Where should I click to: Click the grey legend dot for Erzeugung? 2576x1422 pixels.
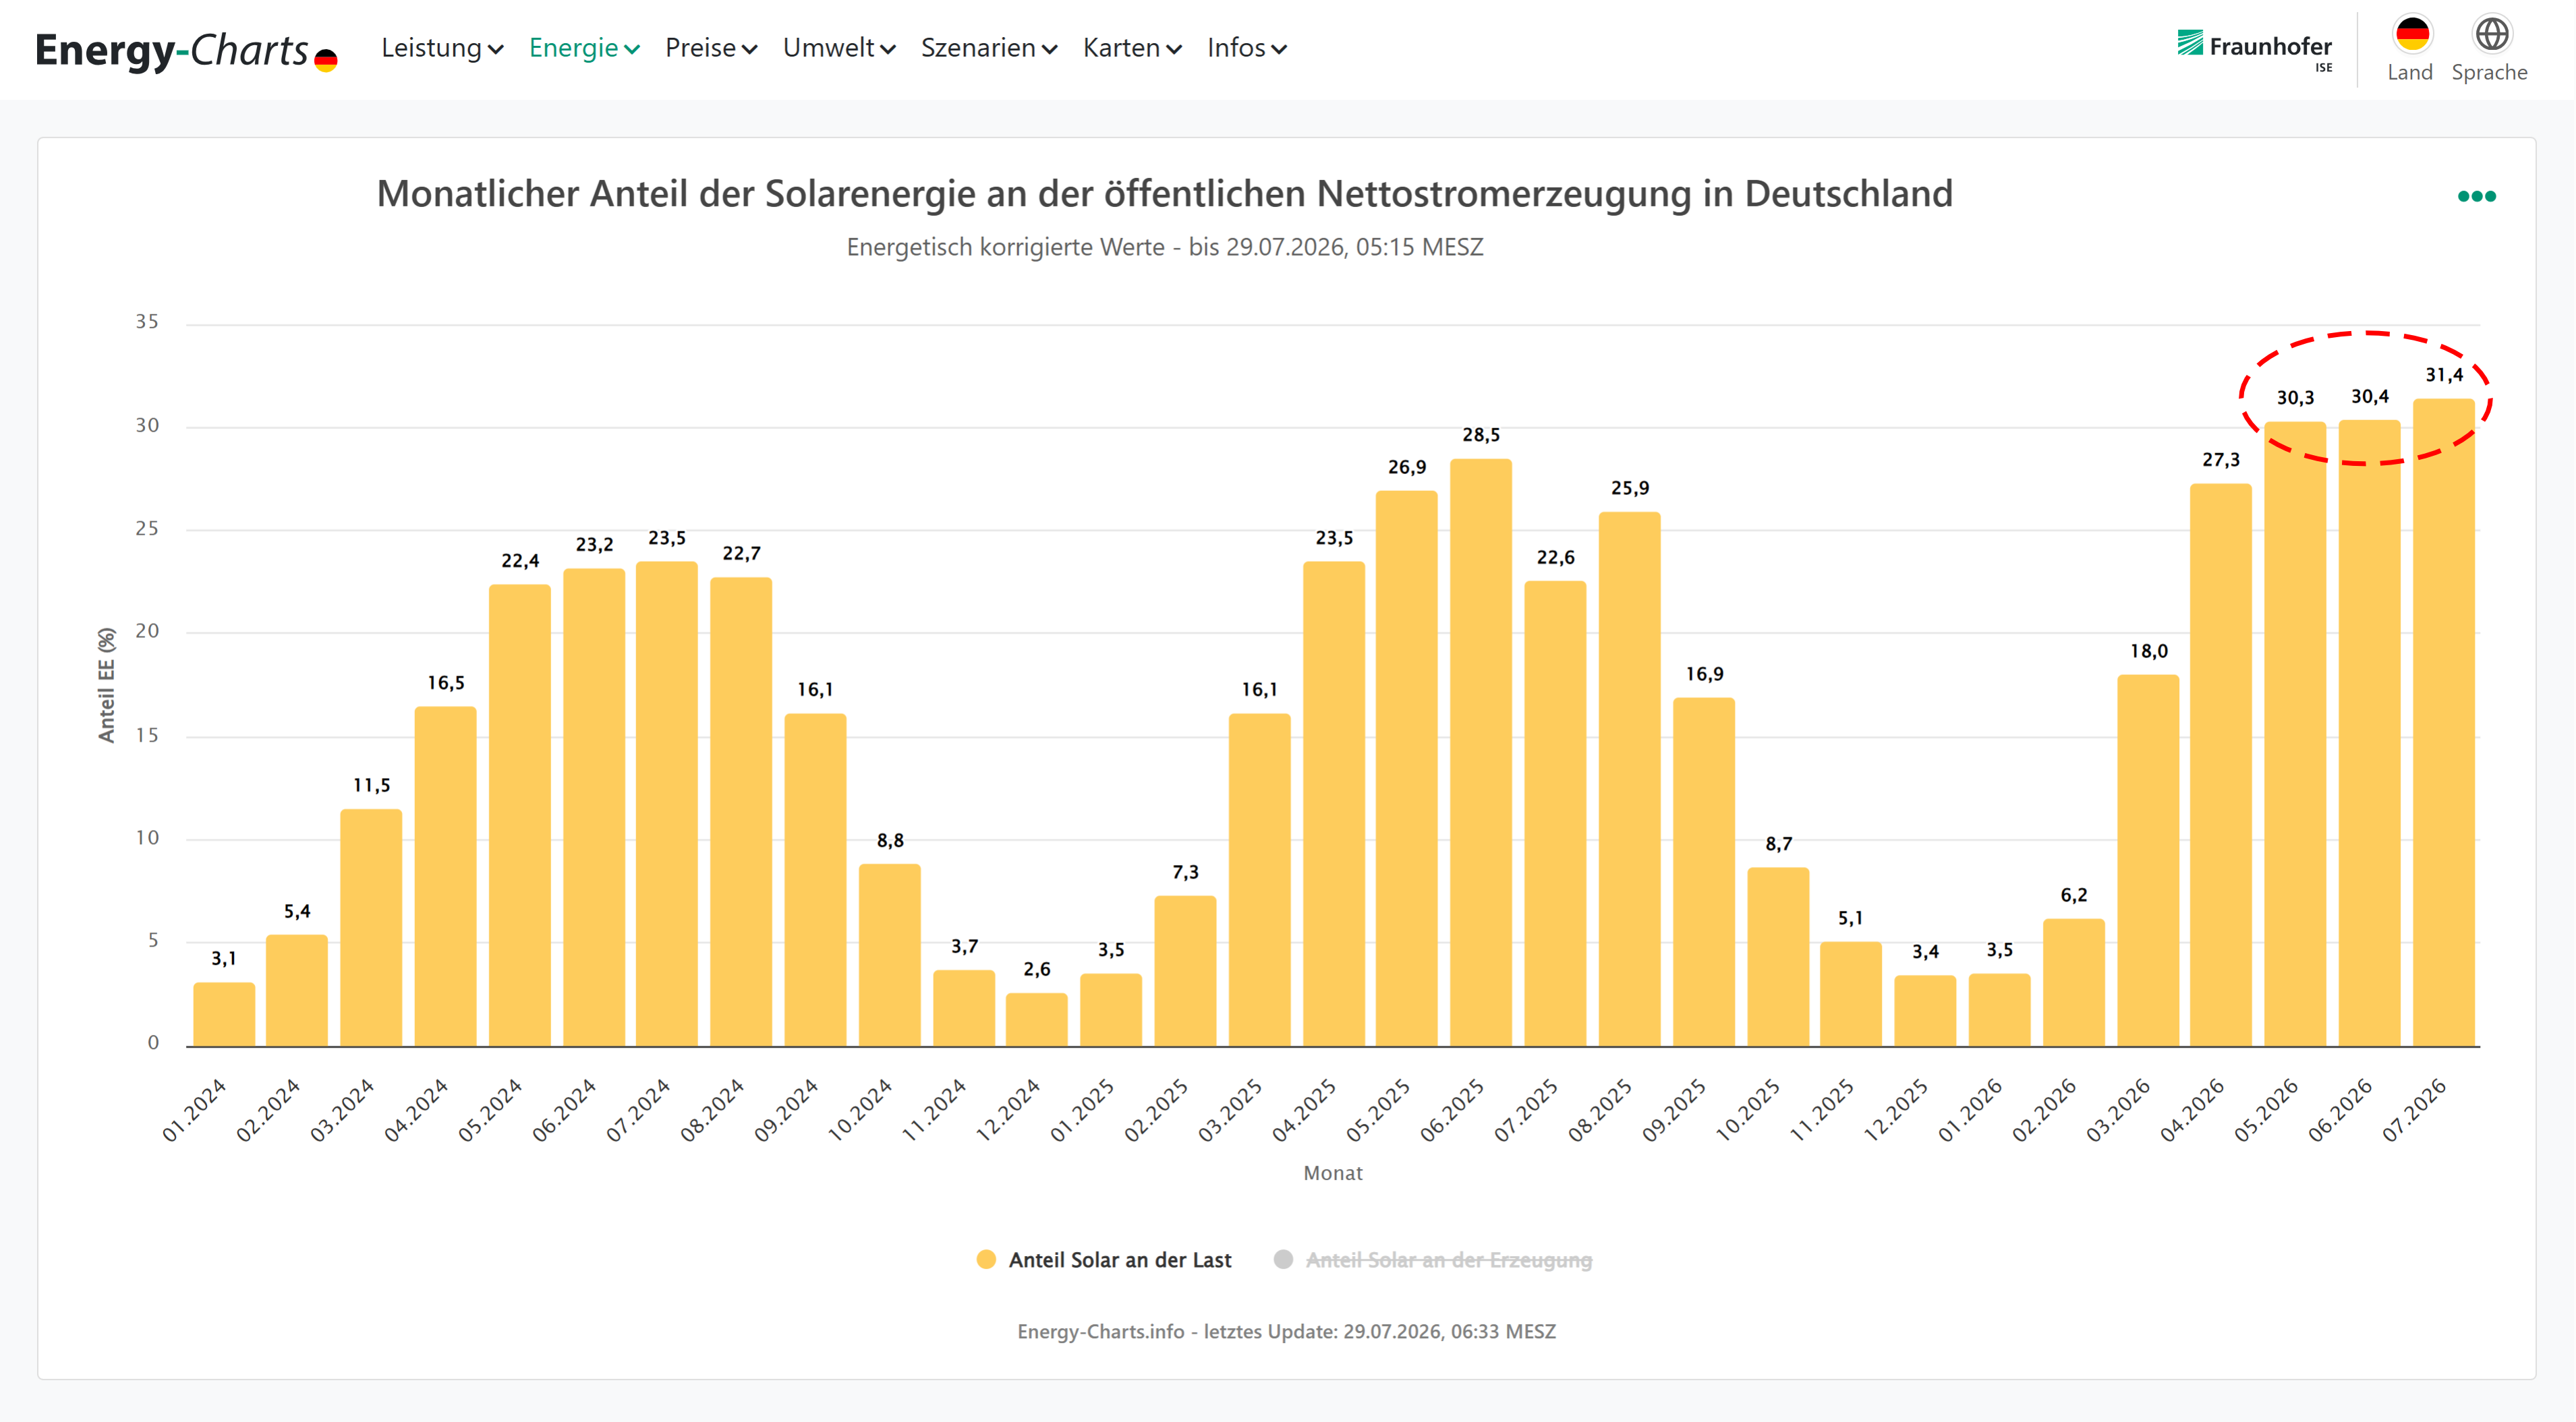pos(1283,1259)
